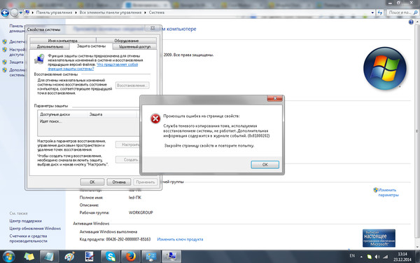The image size is (420, 263).
Task: Click the green tray notification icon
Action: pyautogui.click(x=370, y=257)
